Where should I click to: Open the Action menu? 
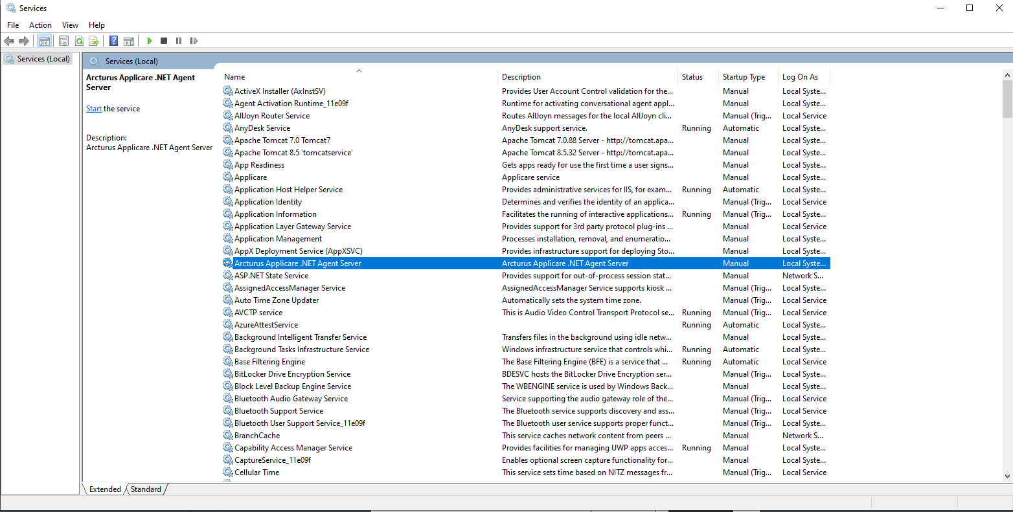pos(40,25)
